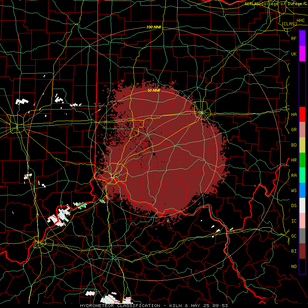Click the GR legend label
This screenshot has width=308, height=308.
[x=294, y=130]
